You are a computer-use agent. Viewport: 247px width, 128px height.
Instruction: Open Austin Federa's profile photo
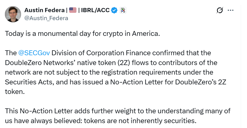[x=13, y=14]
